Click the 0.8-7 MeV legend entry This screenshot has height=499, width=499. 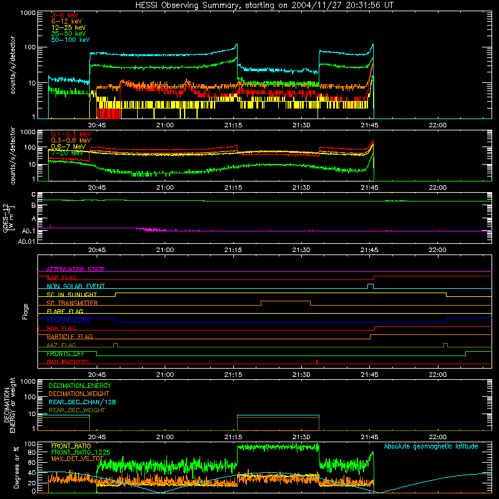click(x=68, y=147)
